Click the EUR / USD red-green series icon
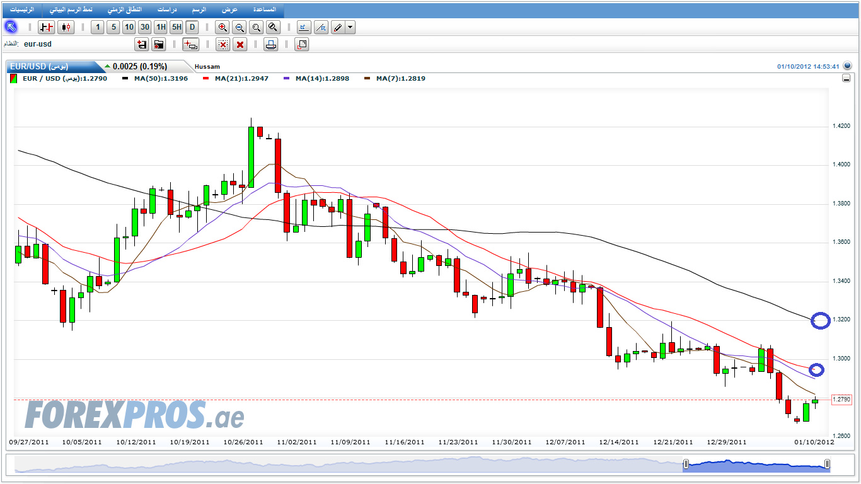This screenshot has width=861, height=484. (13, 79)
